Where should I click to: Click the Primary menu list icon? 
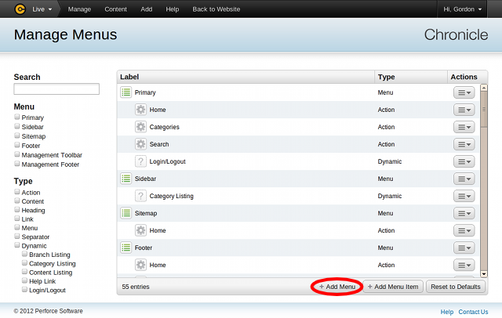(125, 92)
